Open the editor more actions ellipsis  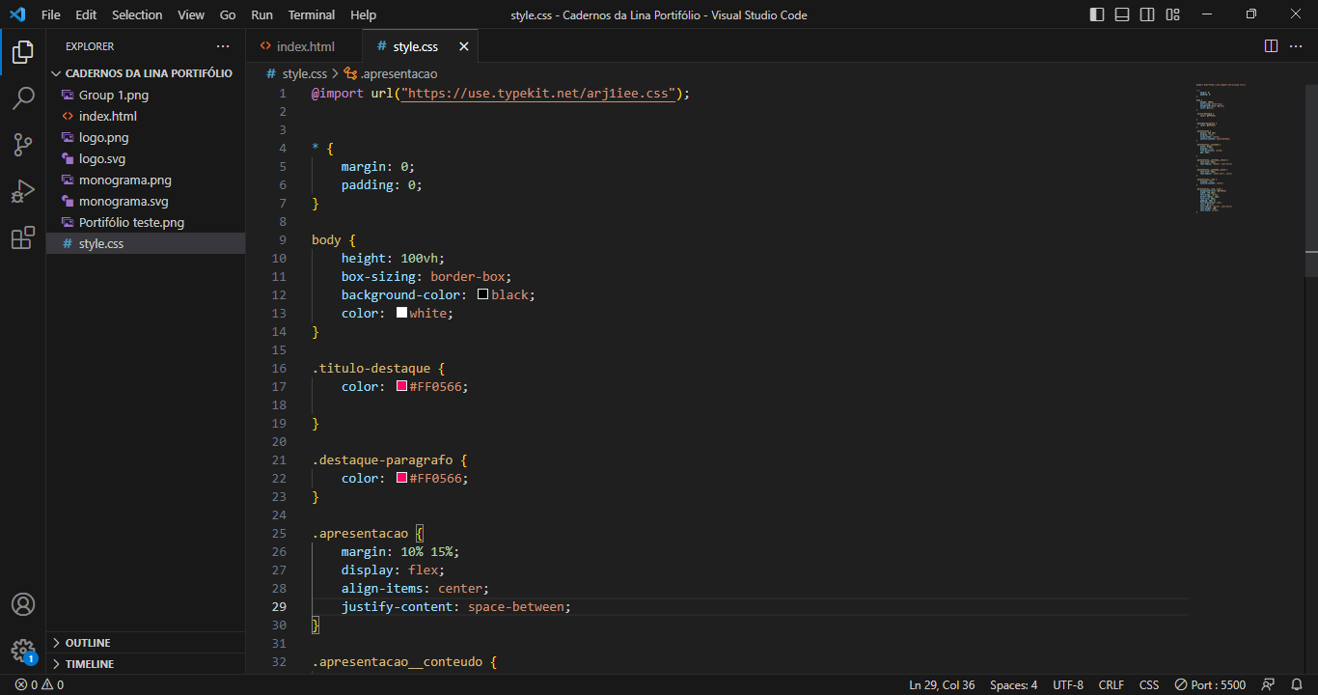[x=1296, y=46]
